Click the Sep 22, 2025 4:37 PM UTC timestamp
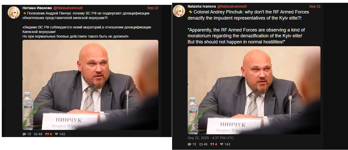 (x=211, y=138)
